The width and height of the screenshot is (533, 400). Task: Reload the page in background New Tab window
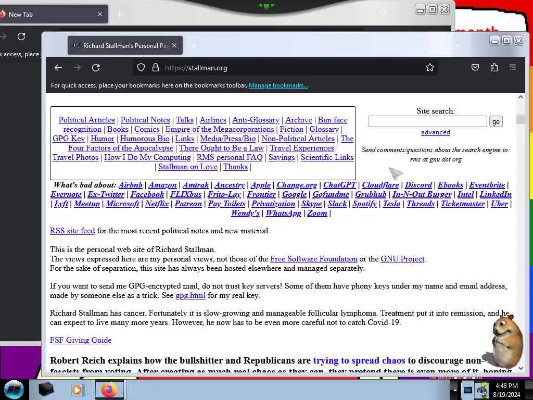tap(21, 36)
